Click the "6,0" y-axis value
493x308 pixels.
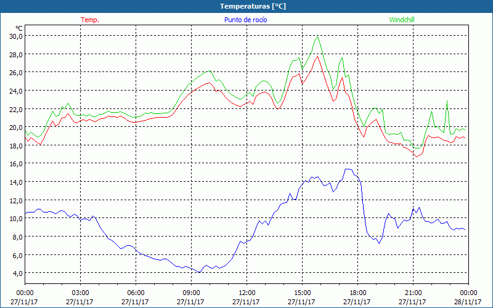point(18,255)
